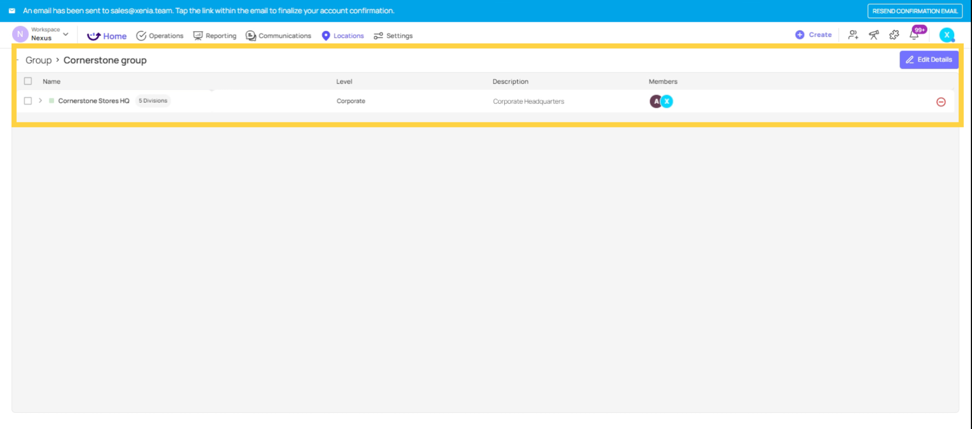Click the 5 Divisions badge
This screenshot has height=429, width=972.
point(153,101)
